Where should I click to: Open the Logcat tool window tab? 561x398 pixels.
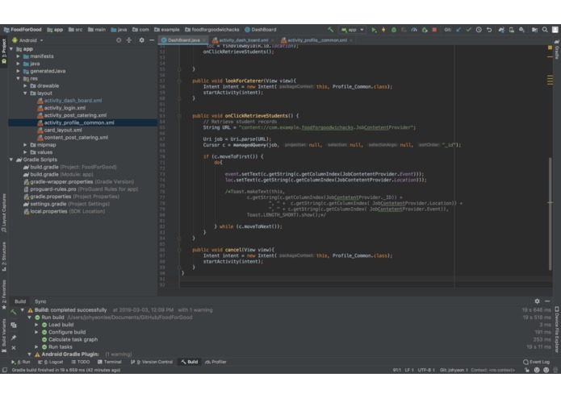pyautogui.click(x=50, y=362)
